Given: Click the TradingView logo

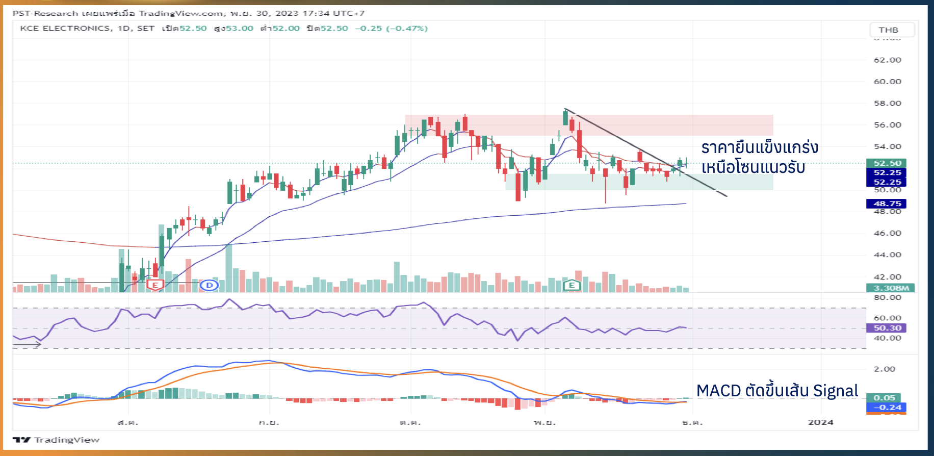Looking at the screenshot, I should pos(56,440).
